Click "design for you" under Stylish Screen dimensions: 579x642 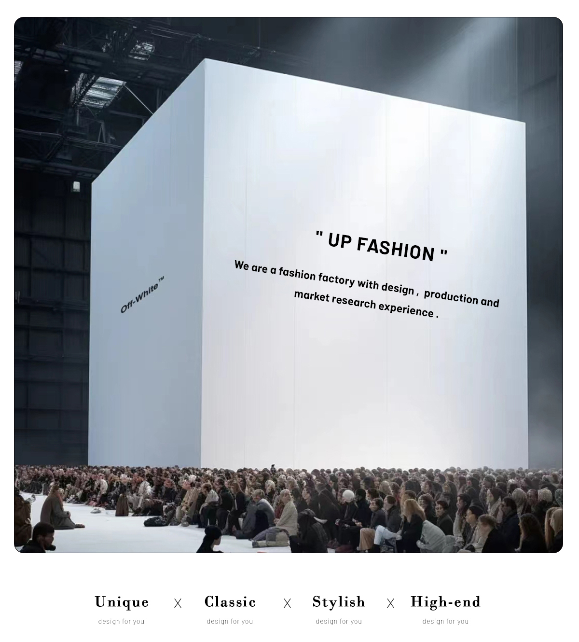coord(339,621)
